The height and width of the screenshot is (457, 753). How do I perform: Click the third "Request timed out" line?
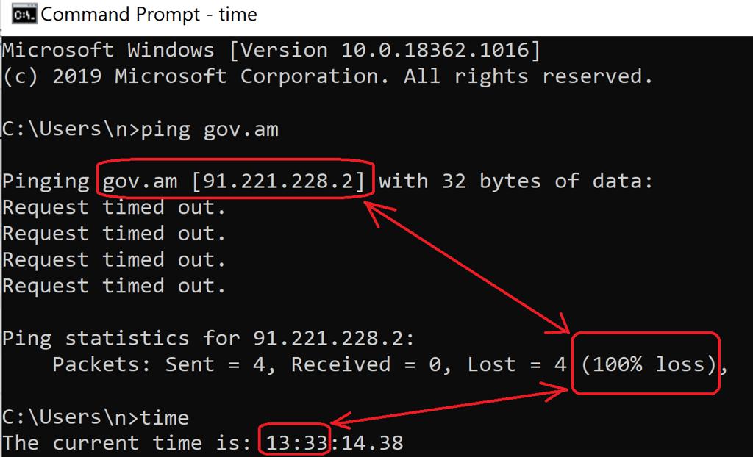tap(114, 260)
